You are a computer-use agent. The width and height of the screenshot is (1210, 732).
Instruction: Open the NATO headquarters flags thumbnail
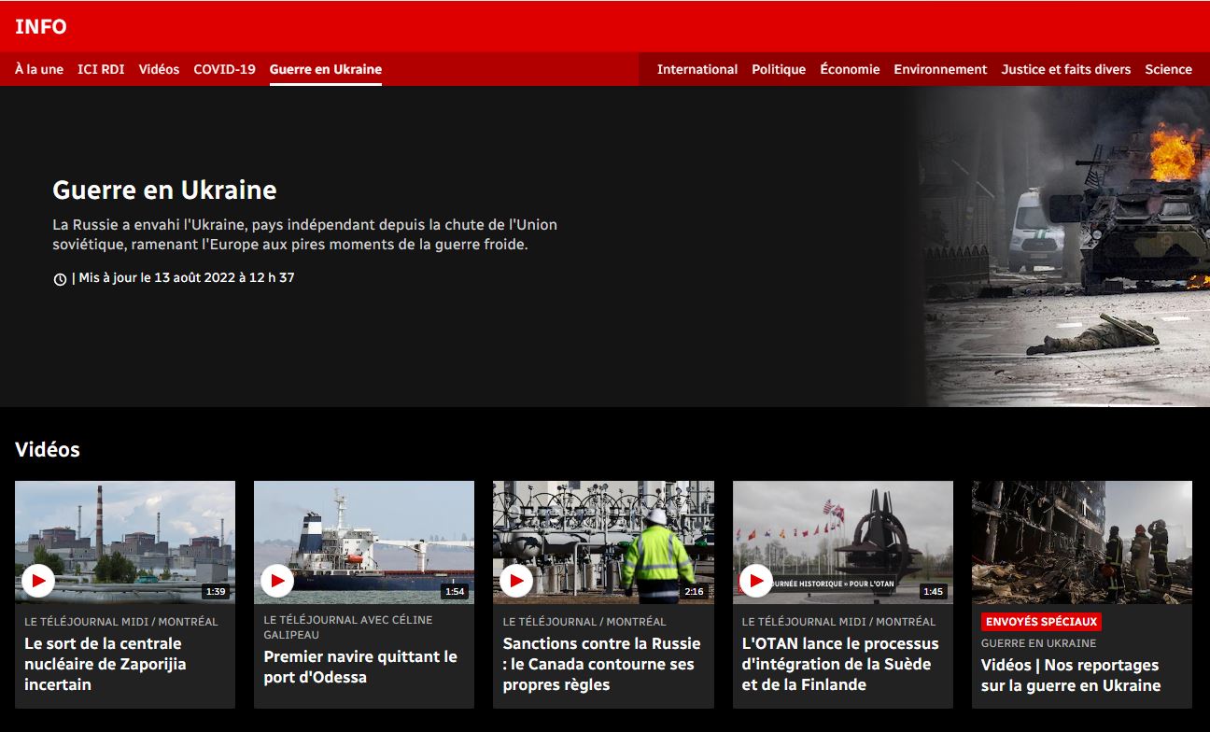843,542
